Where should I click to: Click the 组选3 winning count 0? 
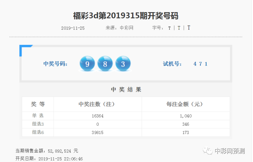point(97,124)
